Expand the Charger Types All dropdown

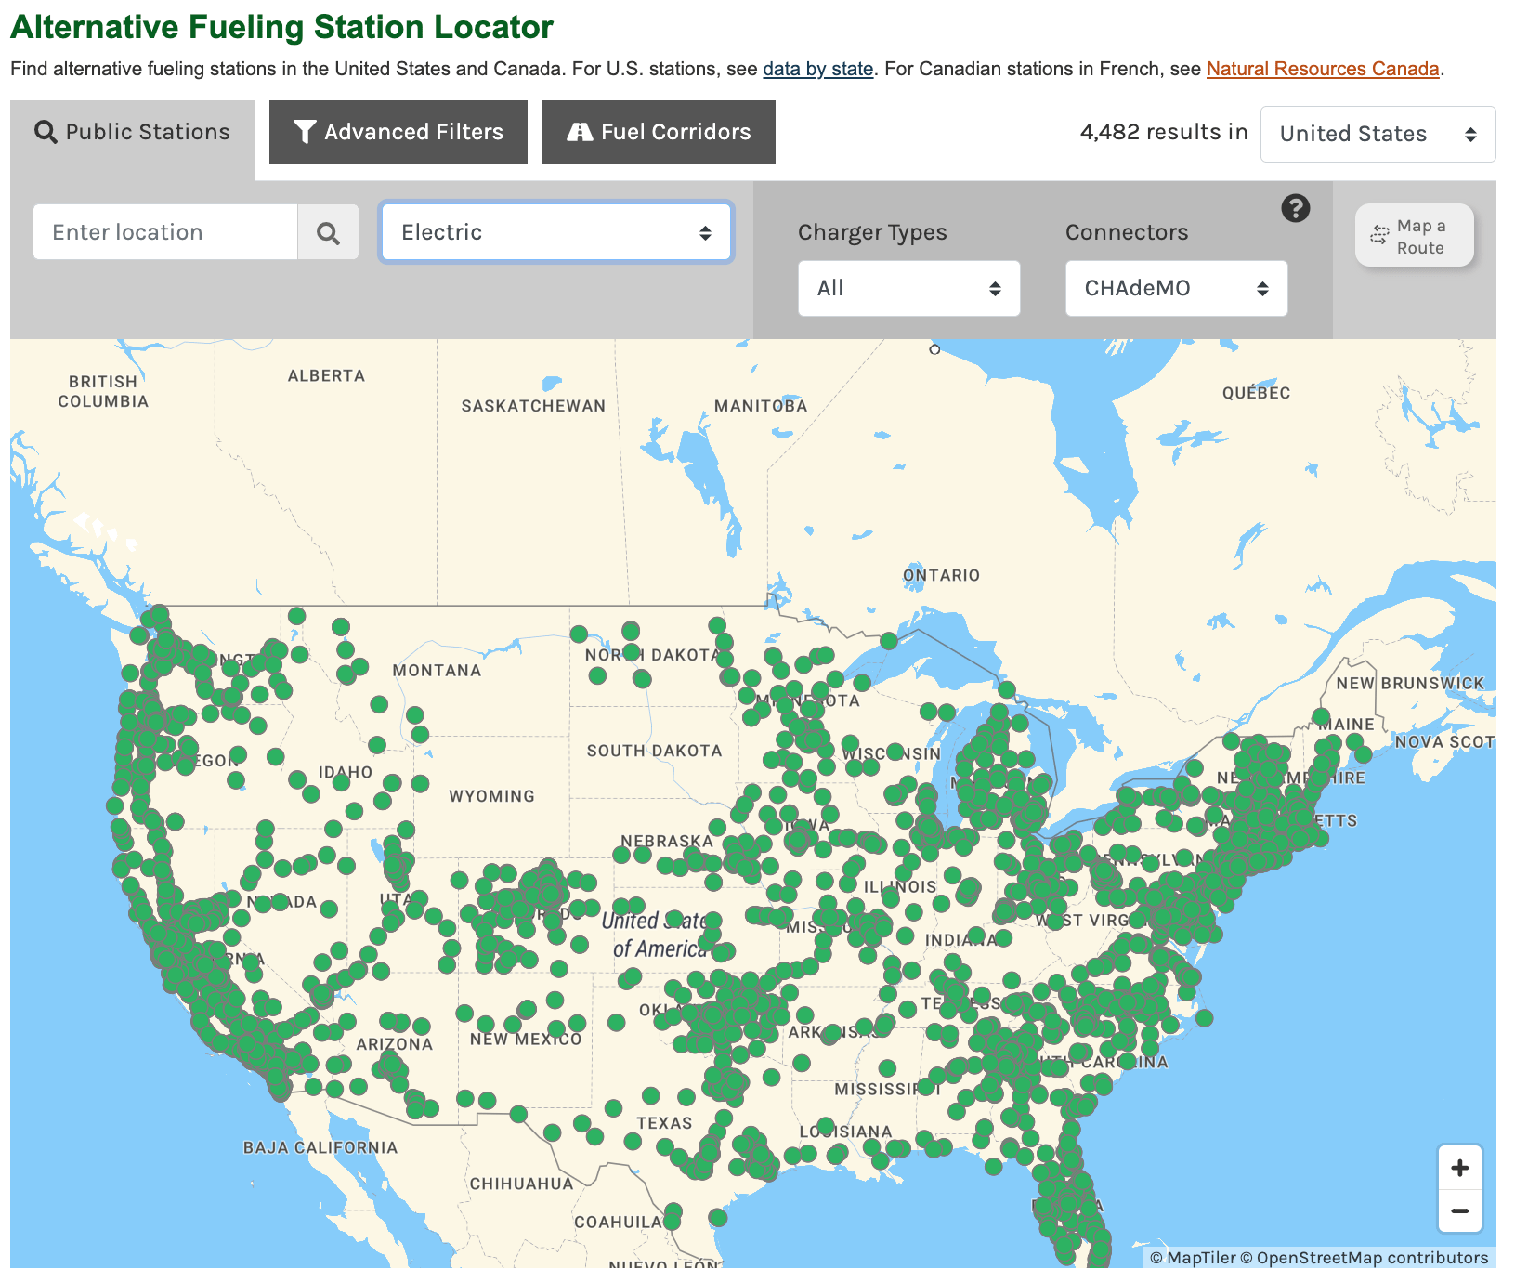click(908, 288)
